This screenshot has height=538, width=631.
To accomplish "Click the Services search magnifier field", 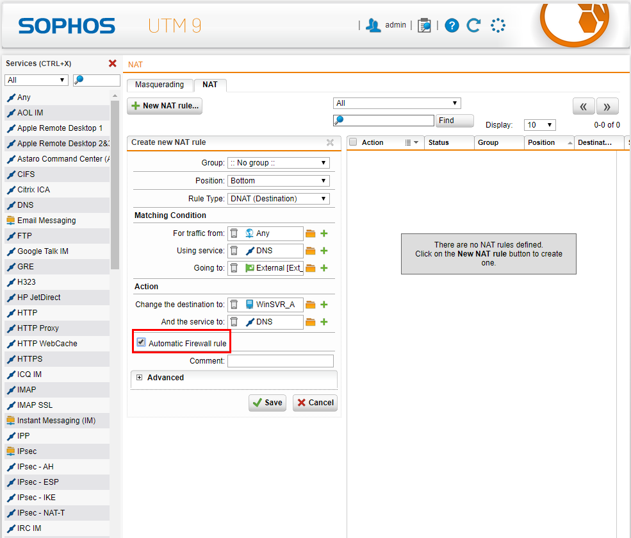I will 97,80.
